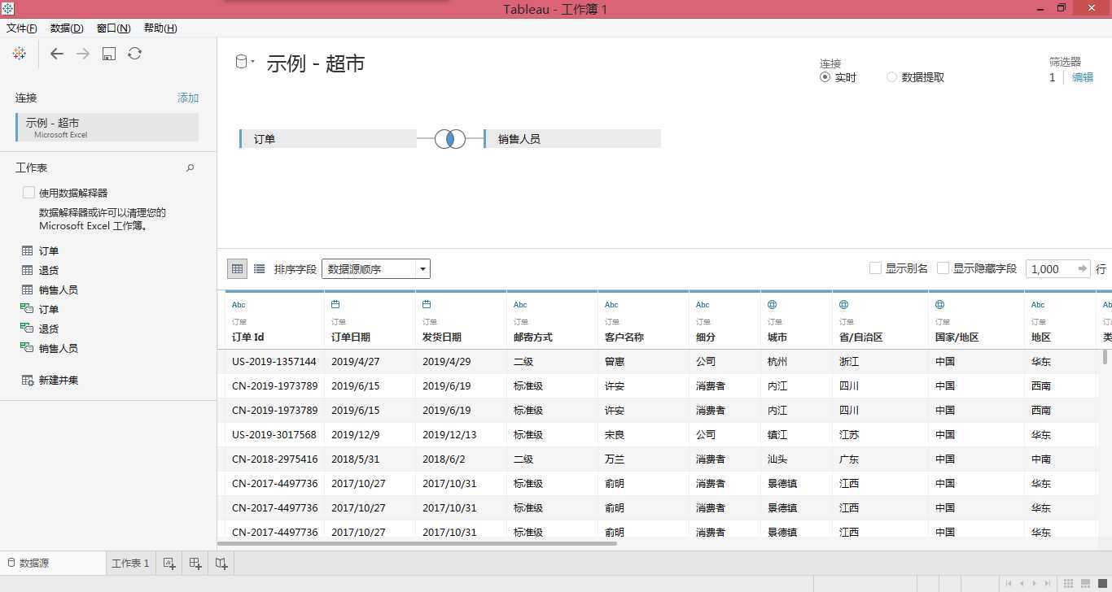Show filmstrip view icon in status bar

(1085, 584)
